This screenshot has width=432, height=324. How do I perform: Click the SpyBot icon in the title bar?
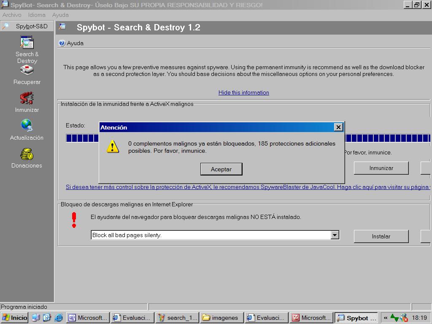tap(5, 4)
